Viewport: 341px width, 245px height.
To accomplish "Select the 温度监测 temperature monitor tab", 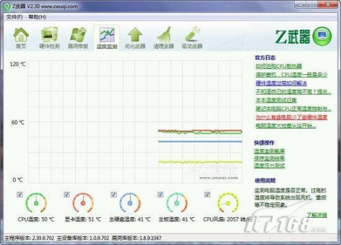I will (107, 38).
